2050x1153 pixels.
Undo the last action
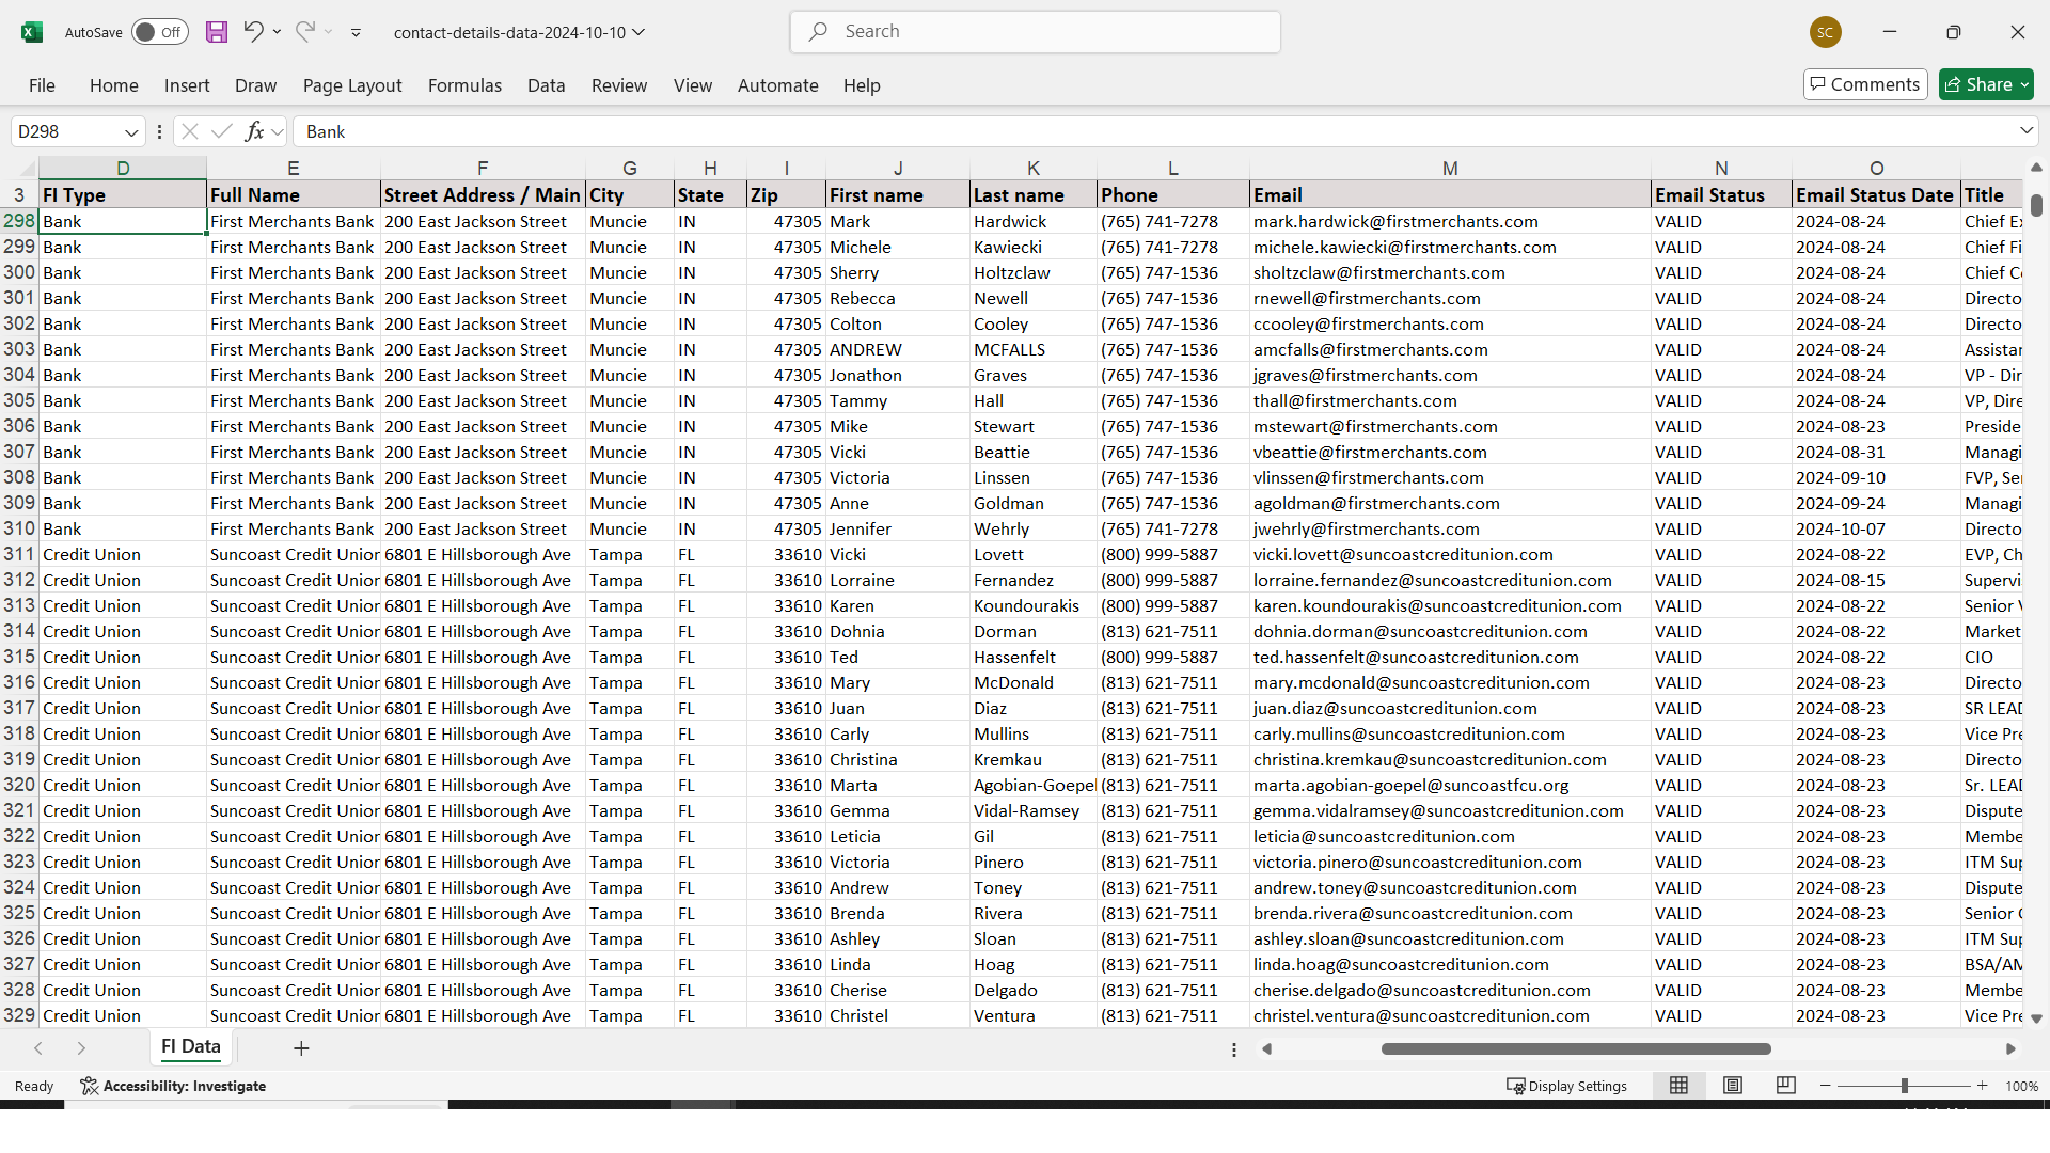[253, 31]
